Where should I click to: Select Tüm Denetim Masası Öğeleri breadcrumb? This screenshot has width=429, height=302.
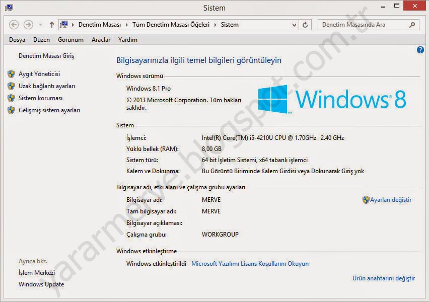(171, 25)
